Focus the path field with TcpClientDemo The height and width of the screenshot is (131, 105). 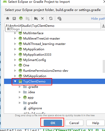[53, 26]
